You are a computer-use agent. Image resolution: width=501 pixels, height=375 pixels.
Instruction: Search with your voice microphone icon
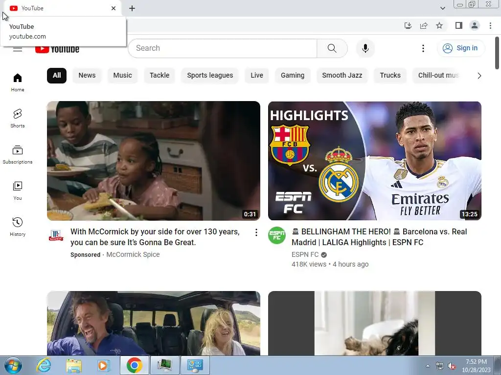[x=365, y=48]
